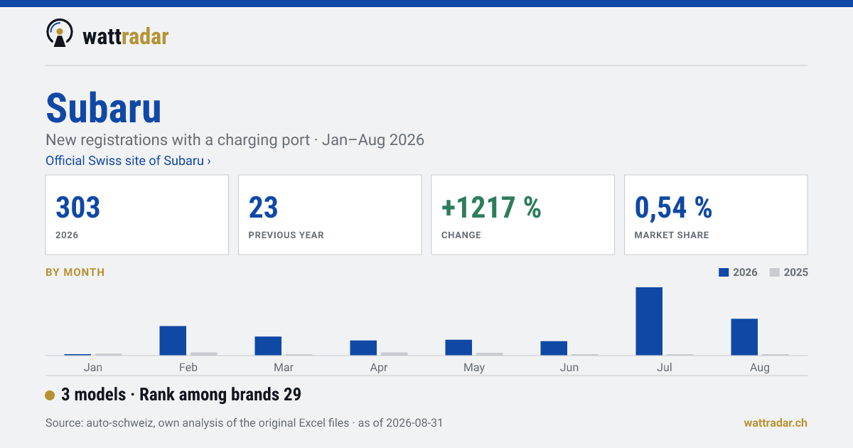Image resolution: width=853 pixels, height=448 pixels.
Task: Click the gold bullet beside 3 models
Action: pos(50,395)
